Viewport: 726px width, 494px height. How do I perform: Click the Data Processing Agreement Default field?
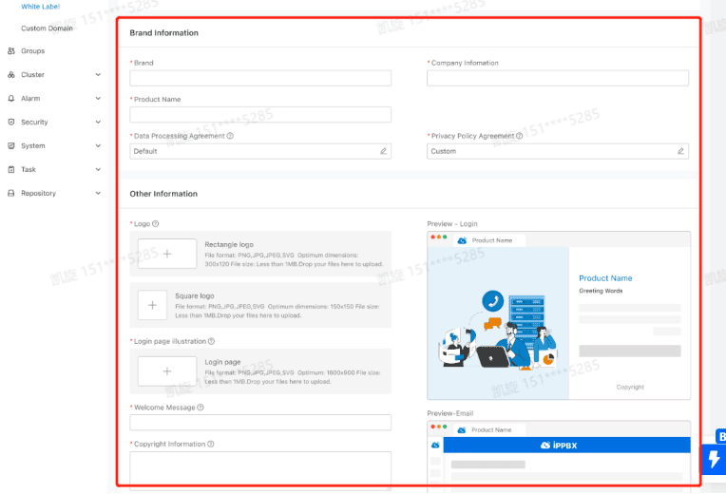coord(260,151)
